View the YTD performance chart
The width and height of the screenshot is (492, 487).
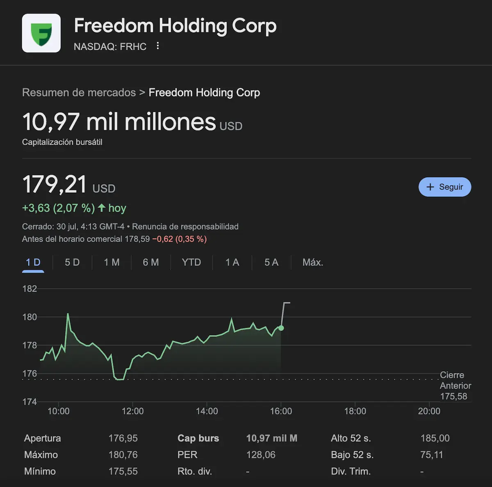(191, 262)
